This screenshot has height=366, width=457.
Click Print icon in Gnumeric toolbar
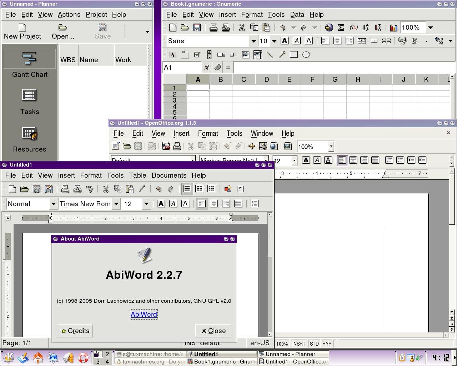214,28
